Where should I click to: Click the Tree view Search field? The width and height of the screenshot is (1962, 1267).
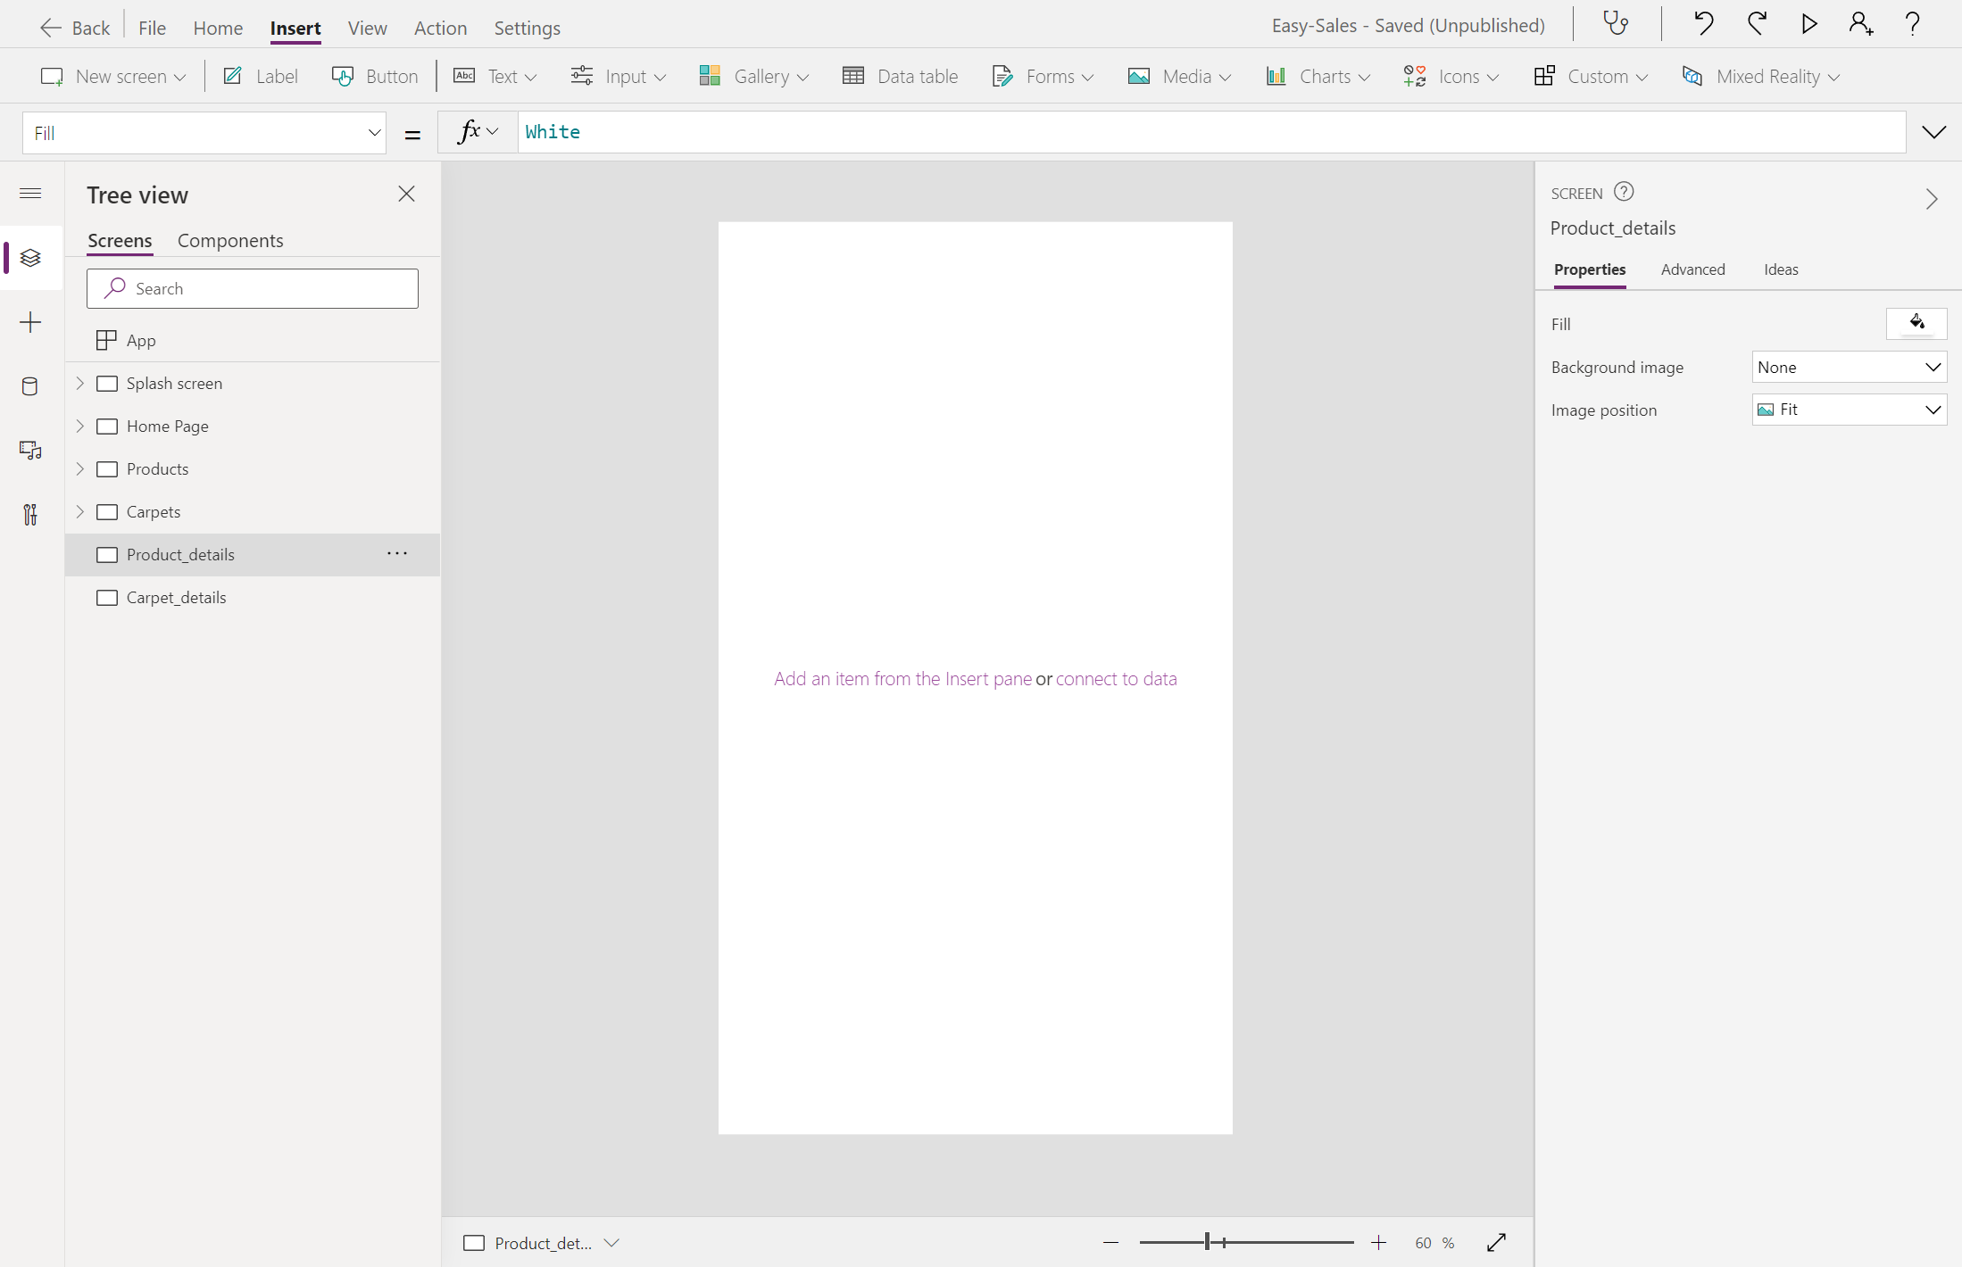click(x=253, y=289)
